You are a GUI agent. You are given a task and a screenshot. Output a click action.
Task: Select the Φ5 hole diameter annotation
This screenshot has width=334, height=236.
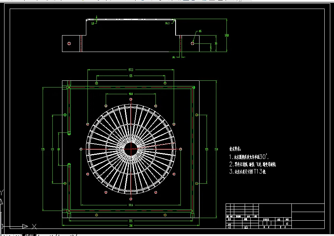(200, 31)
